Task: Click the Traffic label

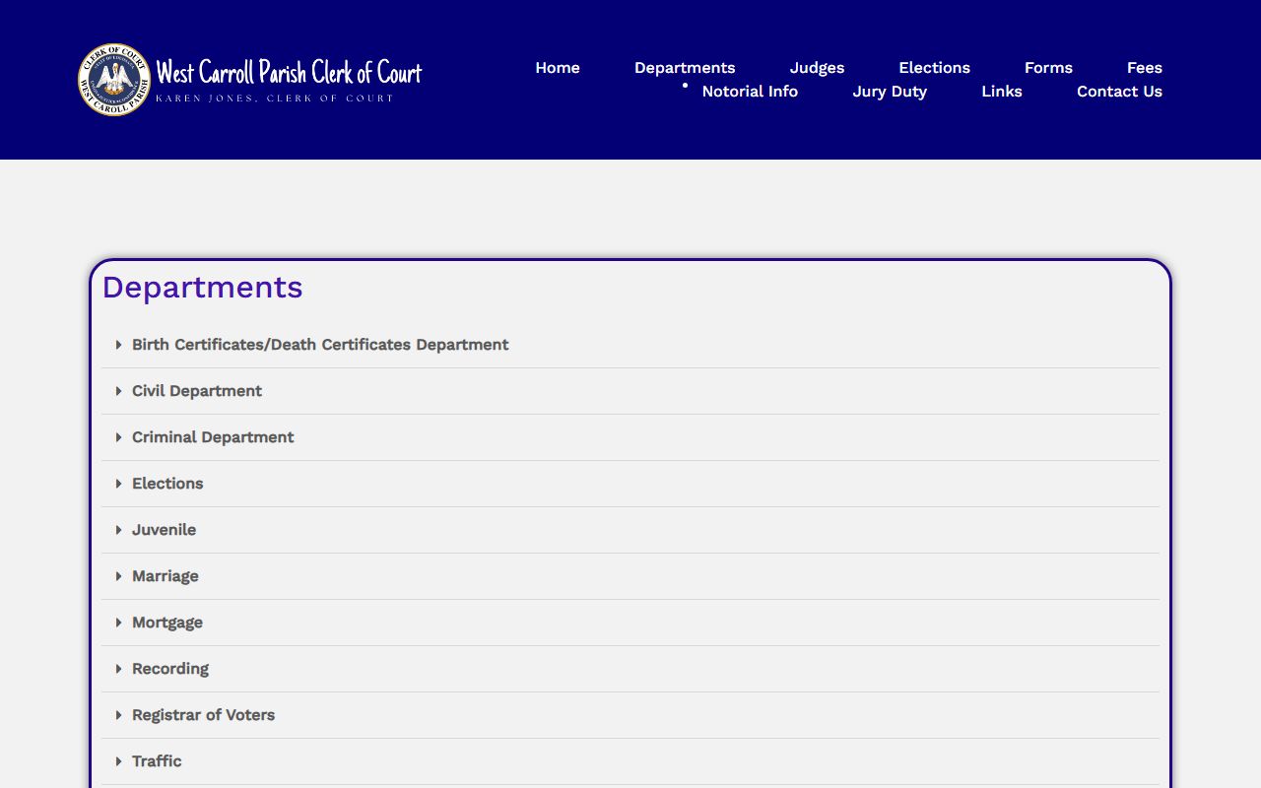Action: tap(157, 761)
